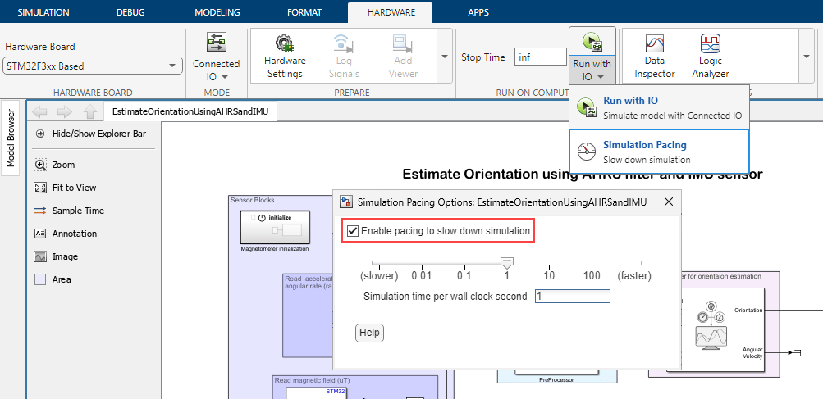Insert an Image from the palette
This screenshot has width=823, height=399.
(x=40, y=256)
